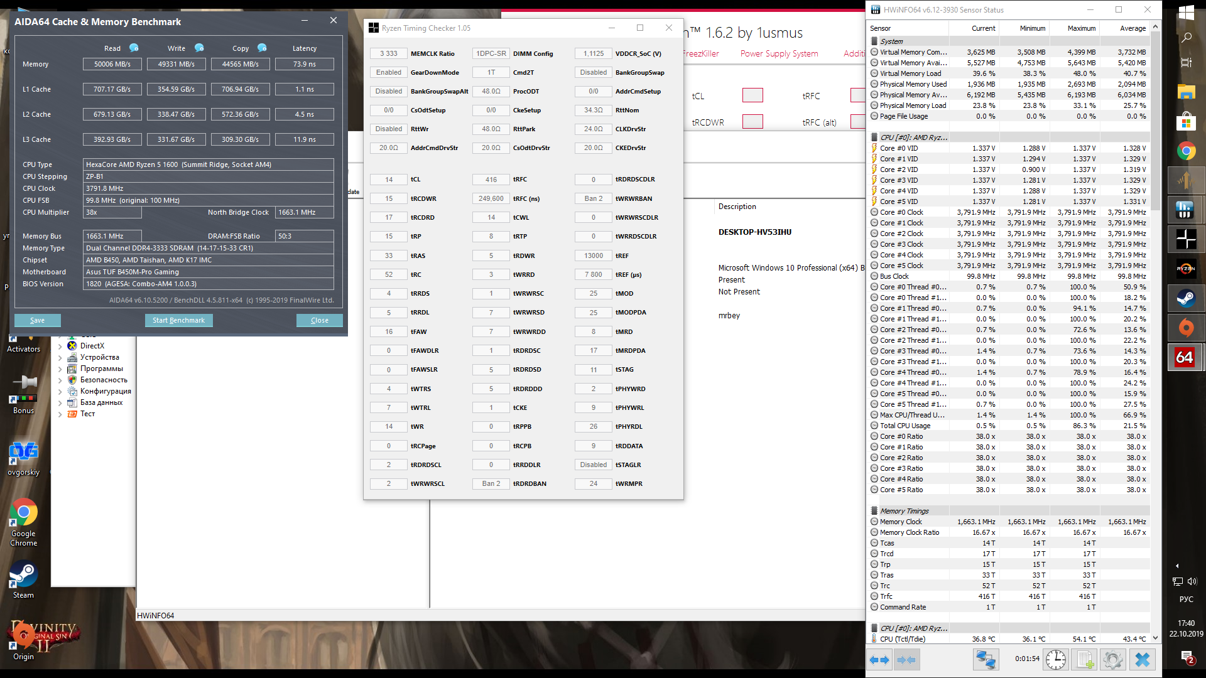Click the info icon beside Read in AIDA64
The width and height of the screenshot is (1206, 678).
tap(134, 48)
